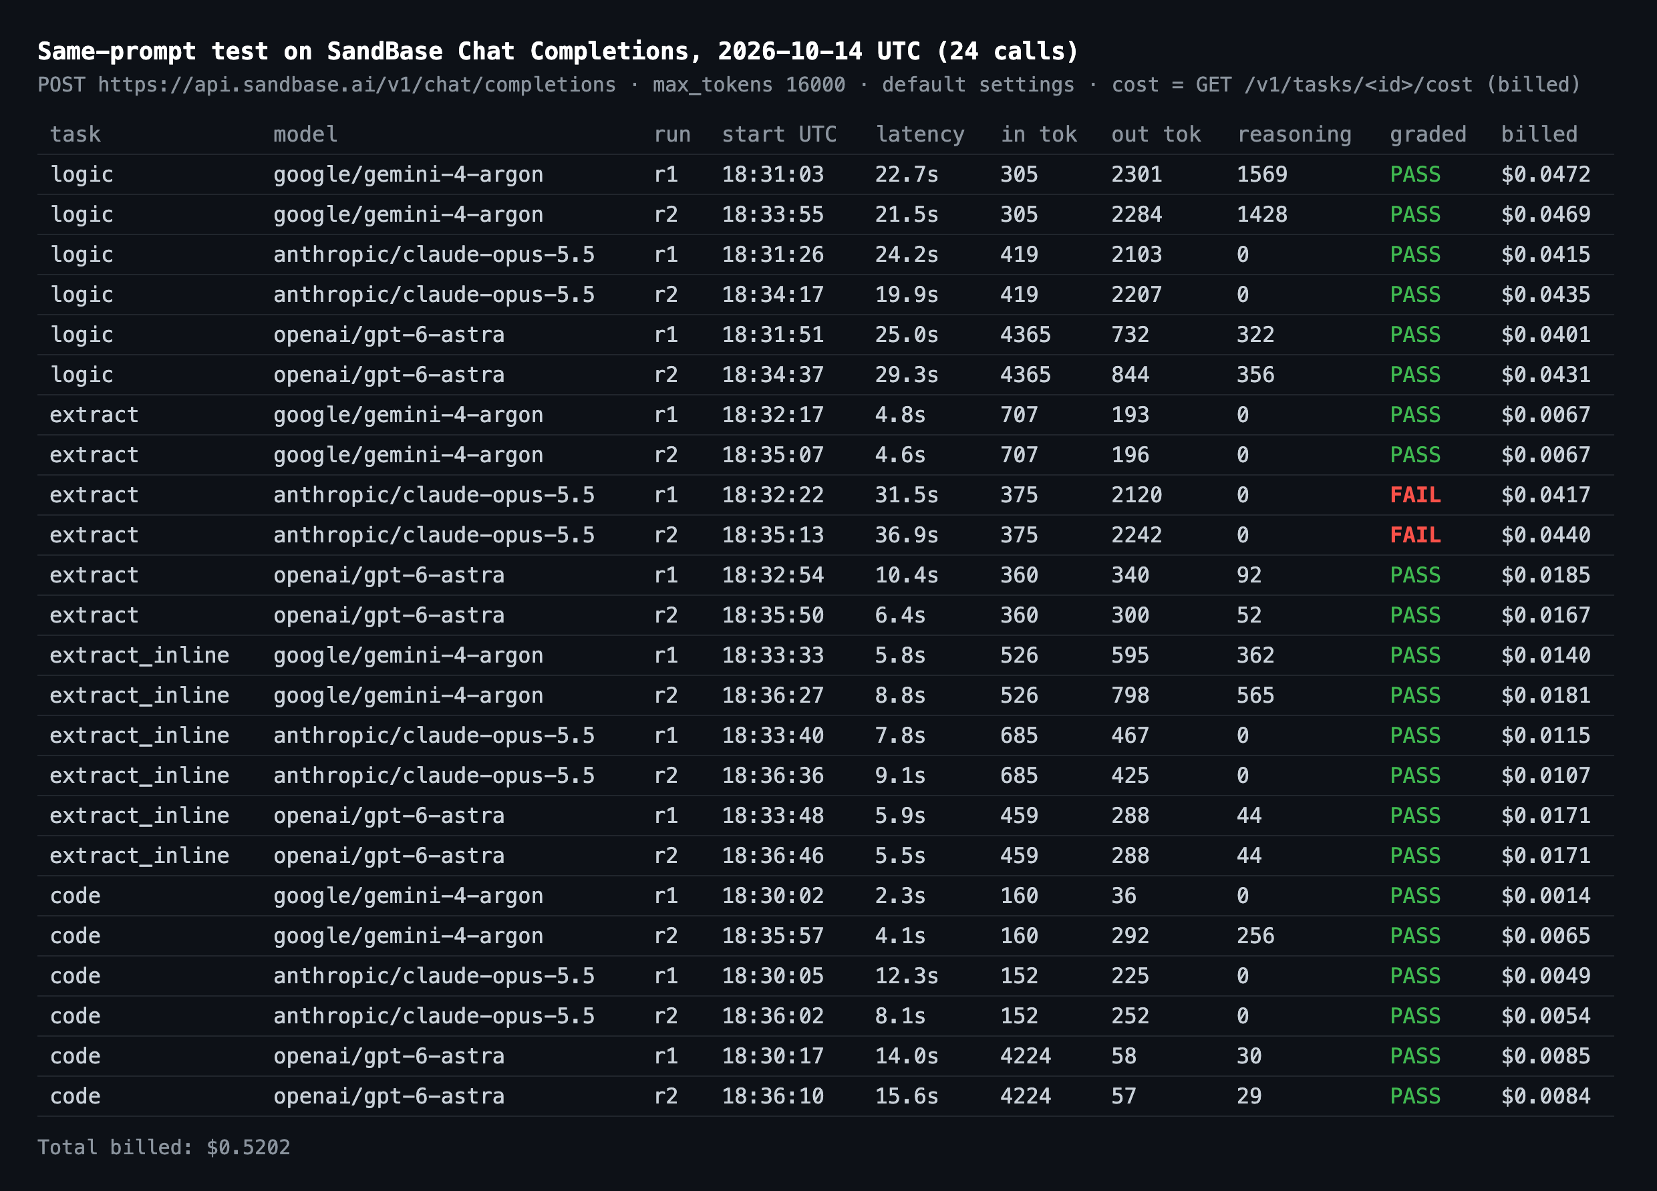The height and width of the screenshot is (1191, 1657).
Task: Select billed value $0.0054
Action: click(1545, 1017)
